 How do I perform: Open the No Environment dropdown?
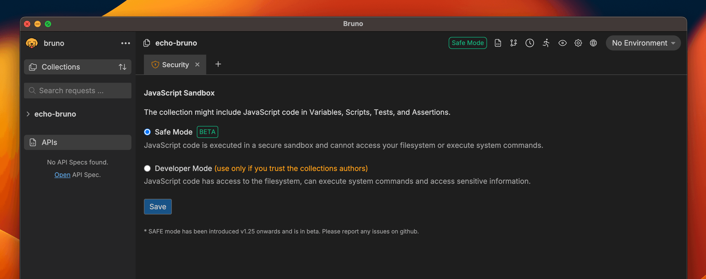(x=643, y=43)
